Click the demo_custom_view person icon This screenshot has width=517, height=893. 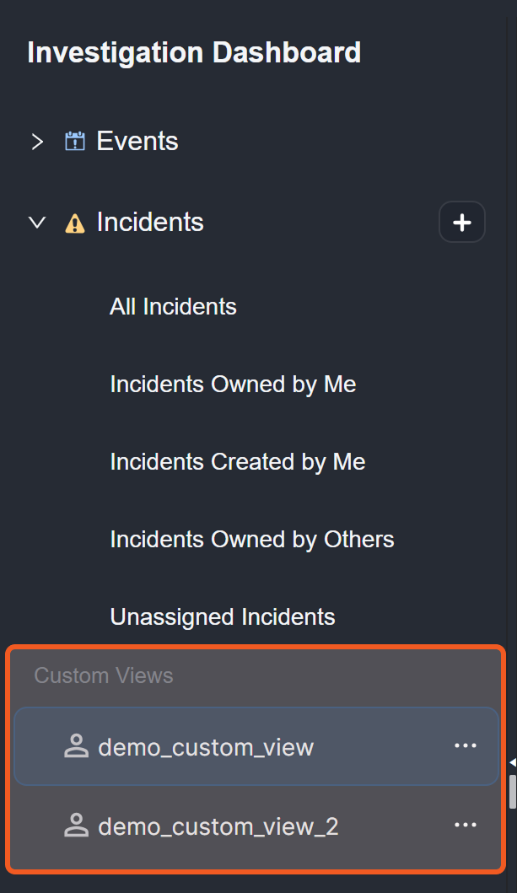pos(77,746)
